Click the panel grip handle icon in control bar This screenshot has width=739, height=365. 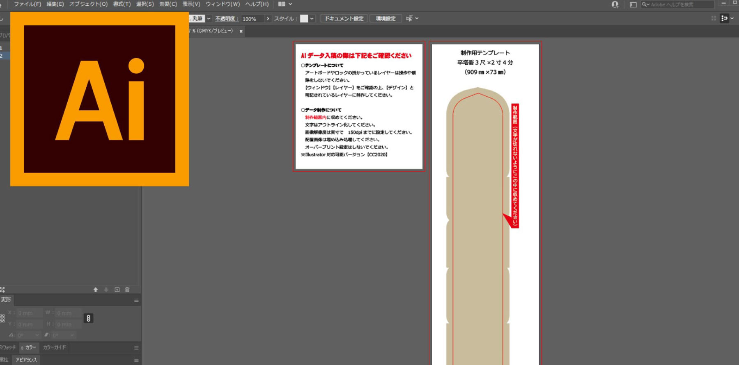tap(714, 18)
